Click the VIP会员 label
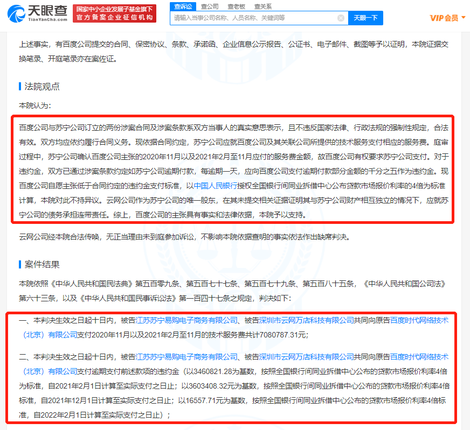The height and width of the screenshot is (430, 470). click(x=444, y=18)
